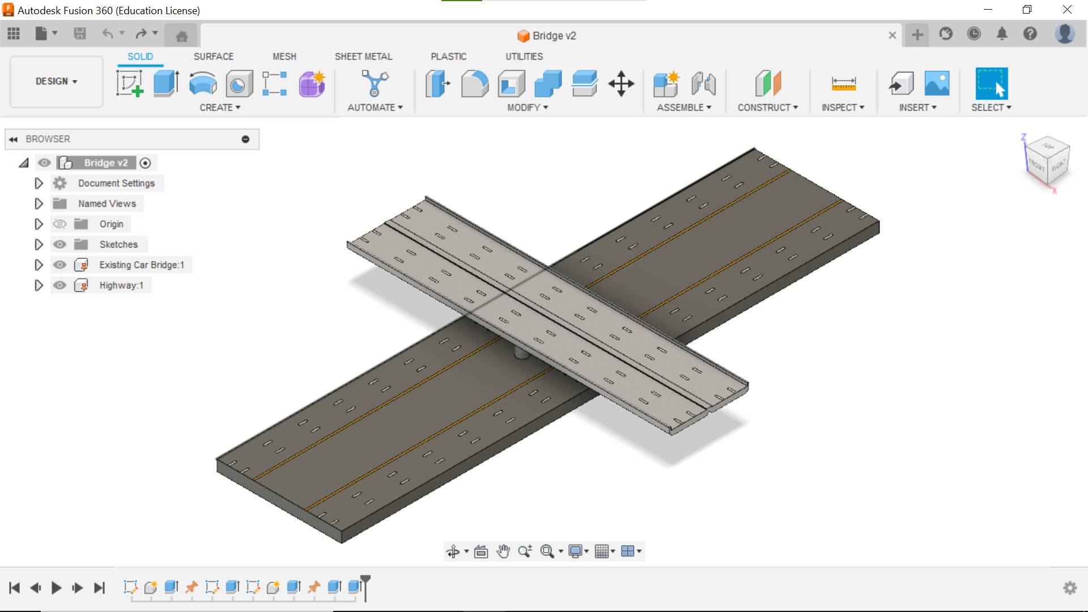This screenshot has height=612, width=1088.
Task: Click the Move/Copy arrows tool
Action: 621,83
